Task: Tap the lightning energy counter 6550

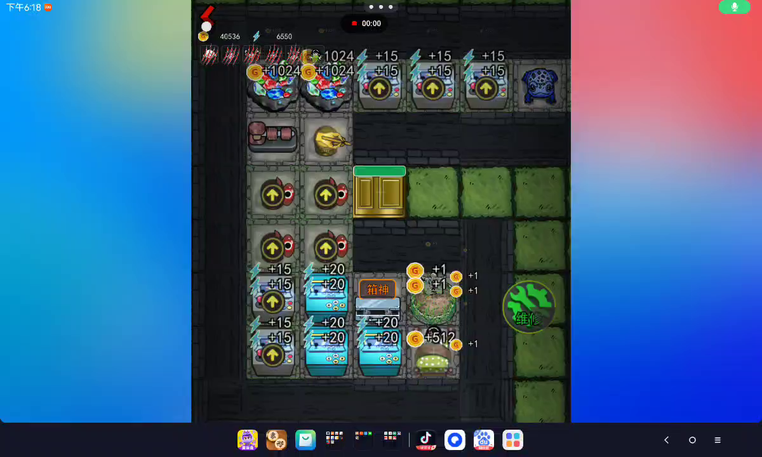Action: pyautogui.click(x=273, y=37)
